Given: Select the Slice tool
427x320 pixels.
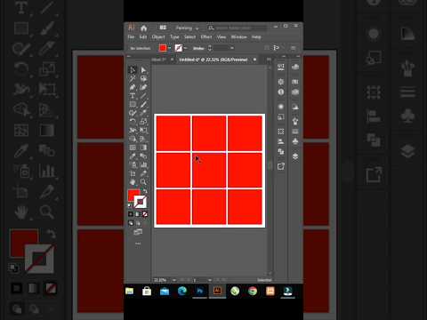Looking at the screenshot, I should tap(143, 173).
